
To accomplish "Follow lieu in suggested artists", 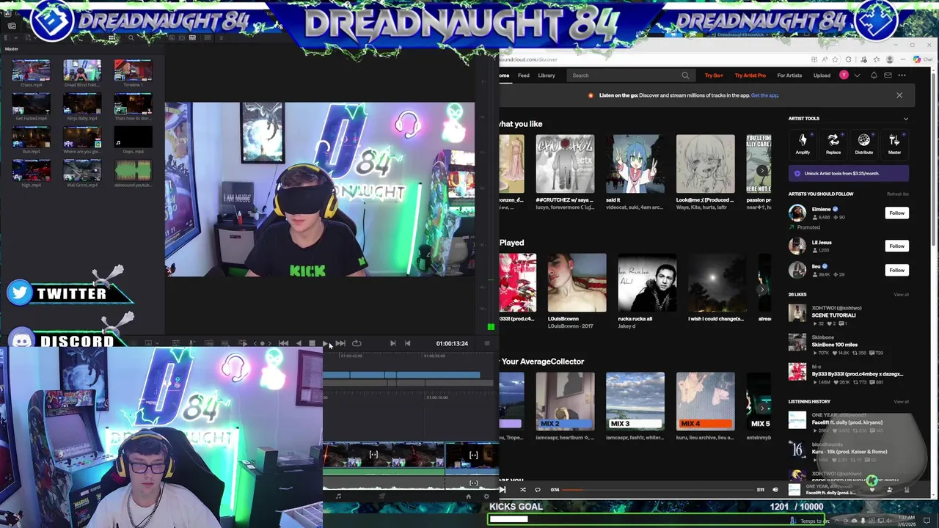I will click(896, 270).
